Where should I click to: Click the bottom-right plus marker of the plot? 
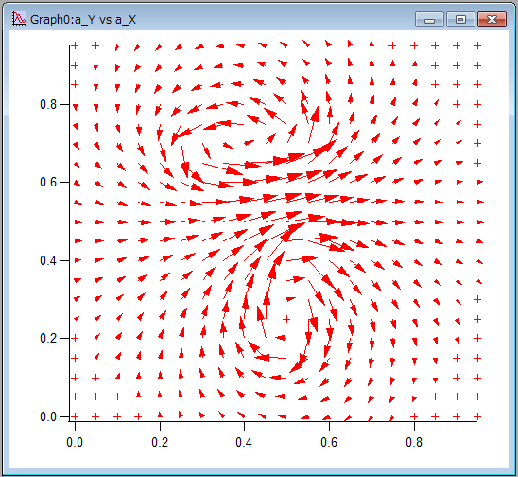pos(477,416)
